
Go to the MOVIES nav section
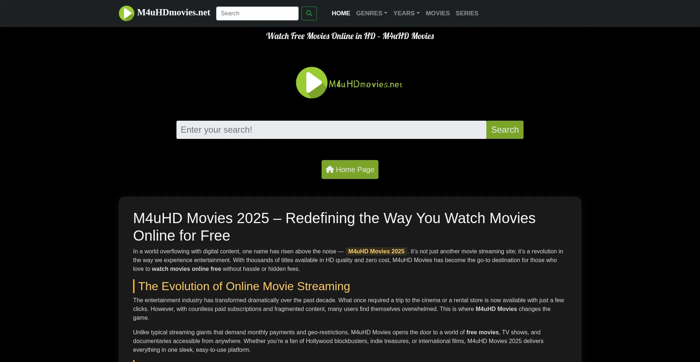[437, 13]
